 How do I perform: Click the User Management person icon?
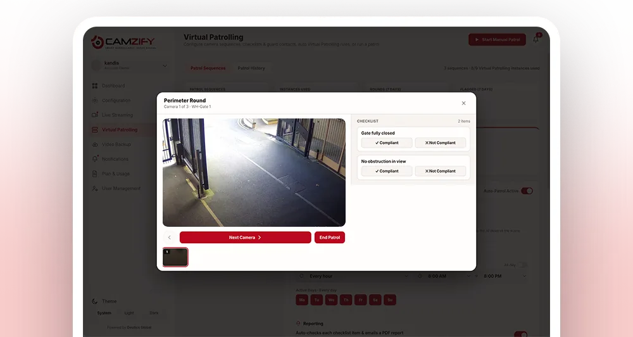(x=95, y=188)
